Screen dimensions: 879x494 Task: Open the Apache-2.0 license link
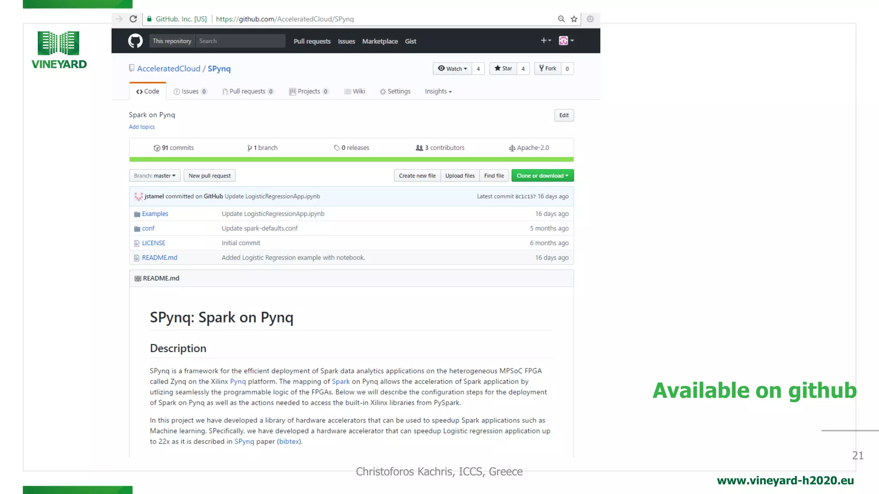click(x=529, y=148)
